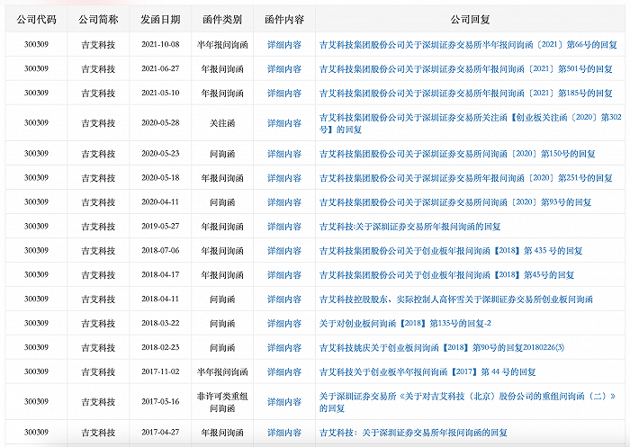Select date cell 2018-07-06
Screen dimensions: 630x447
(160, 251)
